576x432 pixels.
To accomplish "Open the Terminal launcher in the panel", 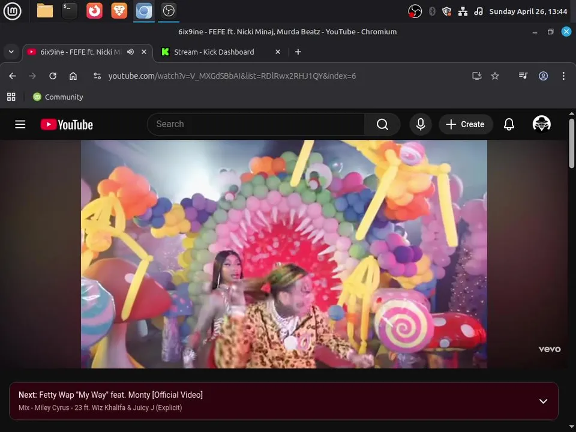I will 70,11.
